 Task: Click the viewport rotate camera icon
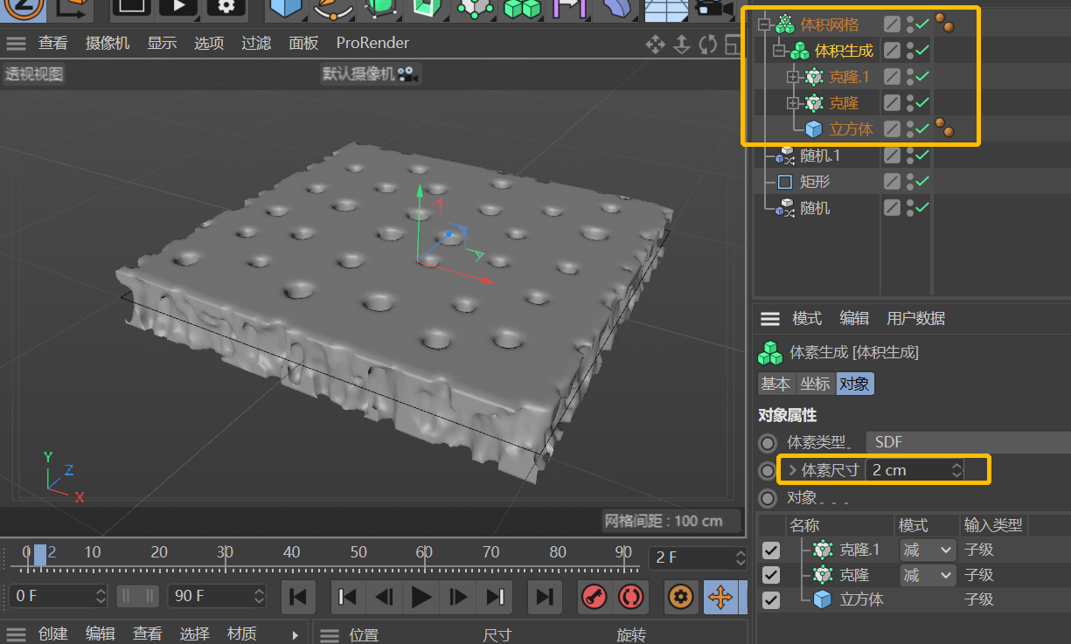point(708,44)
